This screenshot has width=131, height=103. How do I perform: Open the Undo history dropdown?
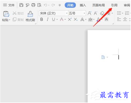point(49,5)
